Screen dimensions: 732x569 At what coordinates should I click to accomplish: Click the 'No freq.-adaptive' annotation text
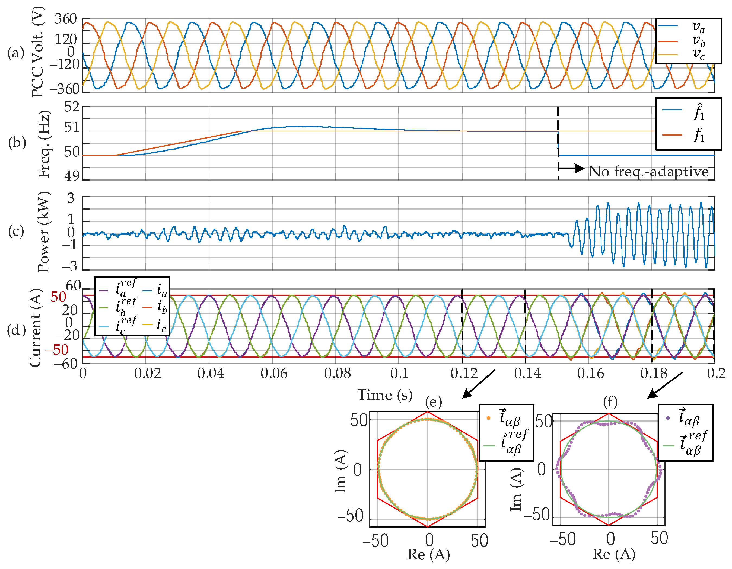coord(648,172)
